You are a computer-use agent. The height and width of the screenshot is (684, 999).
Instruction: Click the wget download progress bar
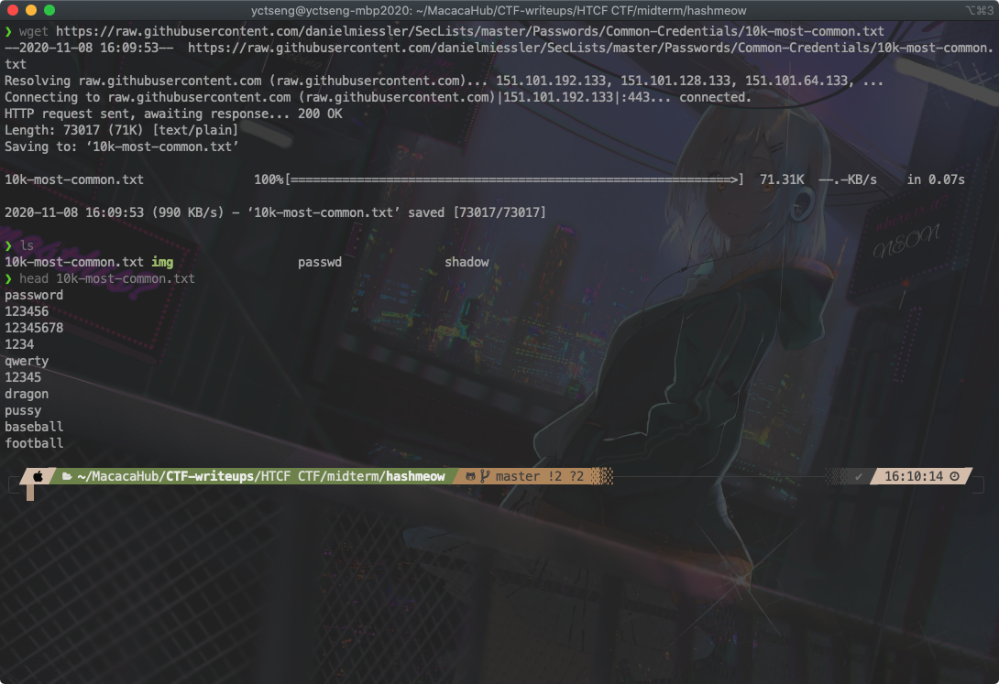[x=514, y=180]
